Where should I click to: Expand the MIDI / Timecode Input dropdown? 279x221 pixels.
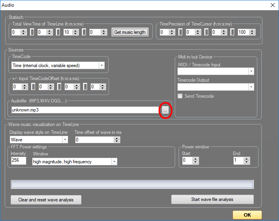tap(251, 71)
